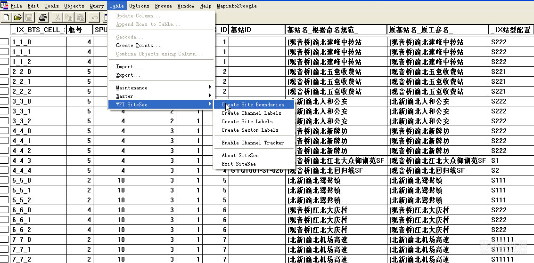The height and width of the screenshot is (263, 534).
Task: Click the 原基站名_原工参名_ column header
Action: 438,30
